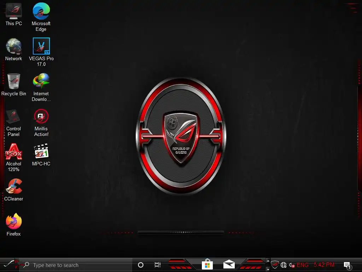Click the taskbar toolbar up arrow
Screen dimensions: 362x272
pos(268,261)
